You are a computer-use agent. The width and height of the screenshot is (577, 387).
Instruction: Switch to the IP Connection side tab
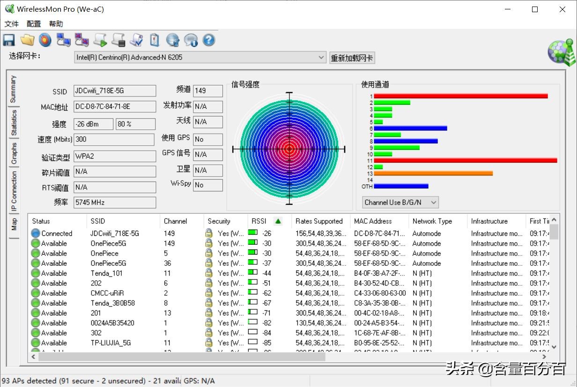tap(14, 192)
